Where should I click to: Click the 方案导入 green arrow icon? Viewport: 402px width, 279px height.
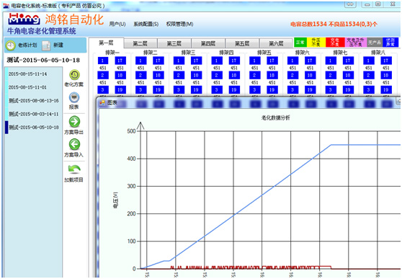[x=74, y=144]
